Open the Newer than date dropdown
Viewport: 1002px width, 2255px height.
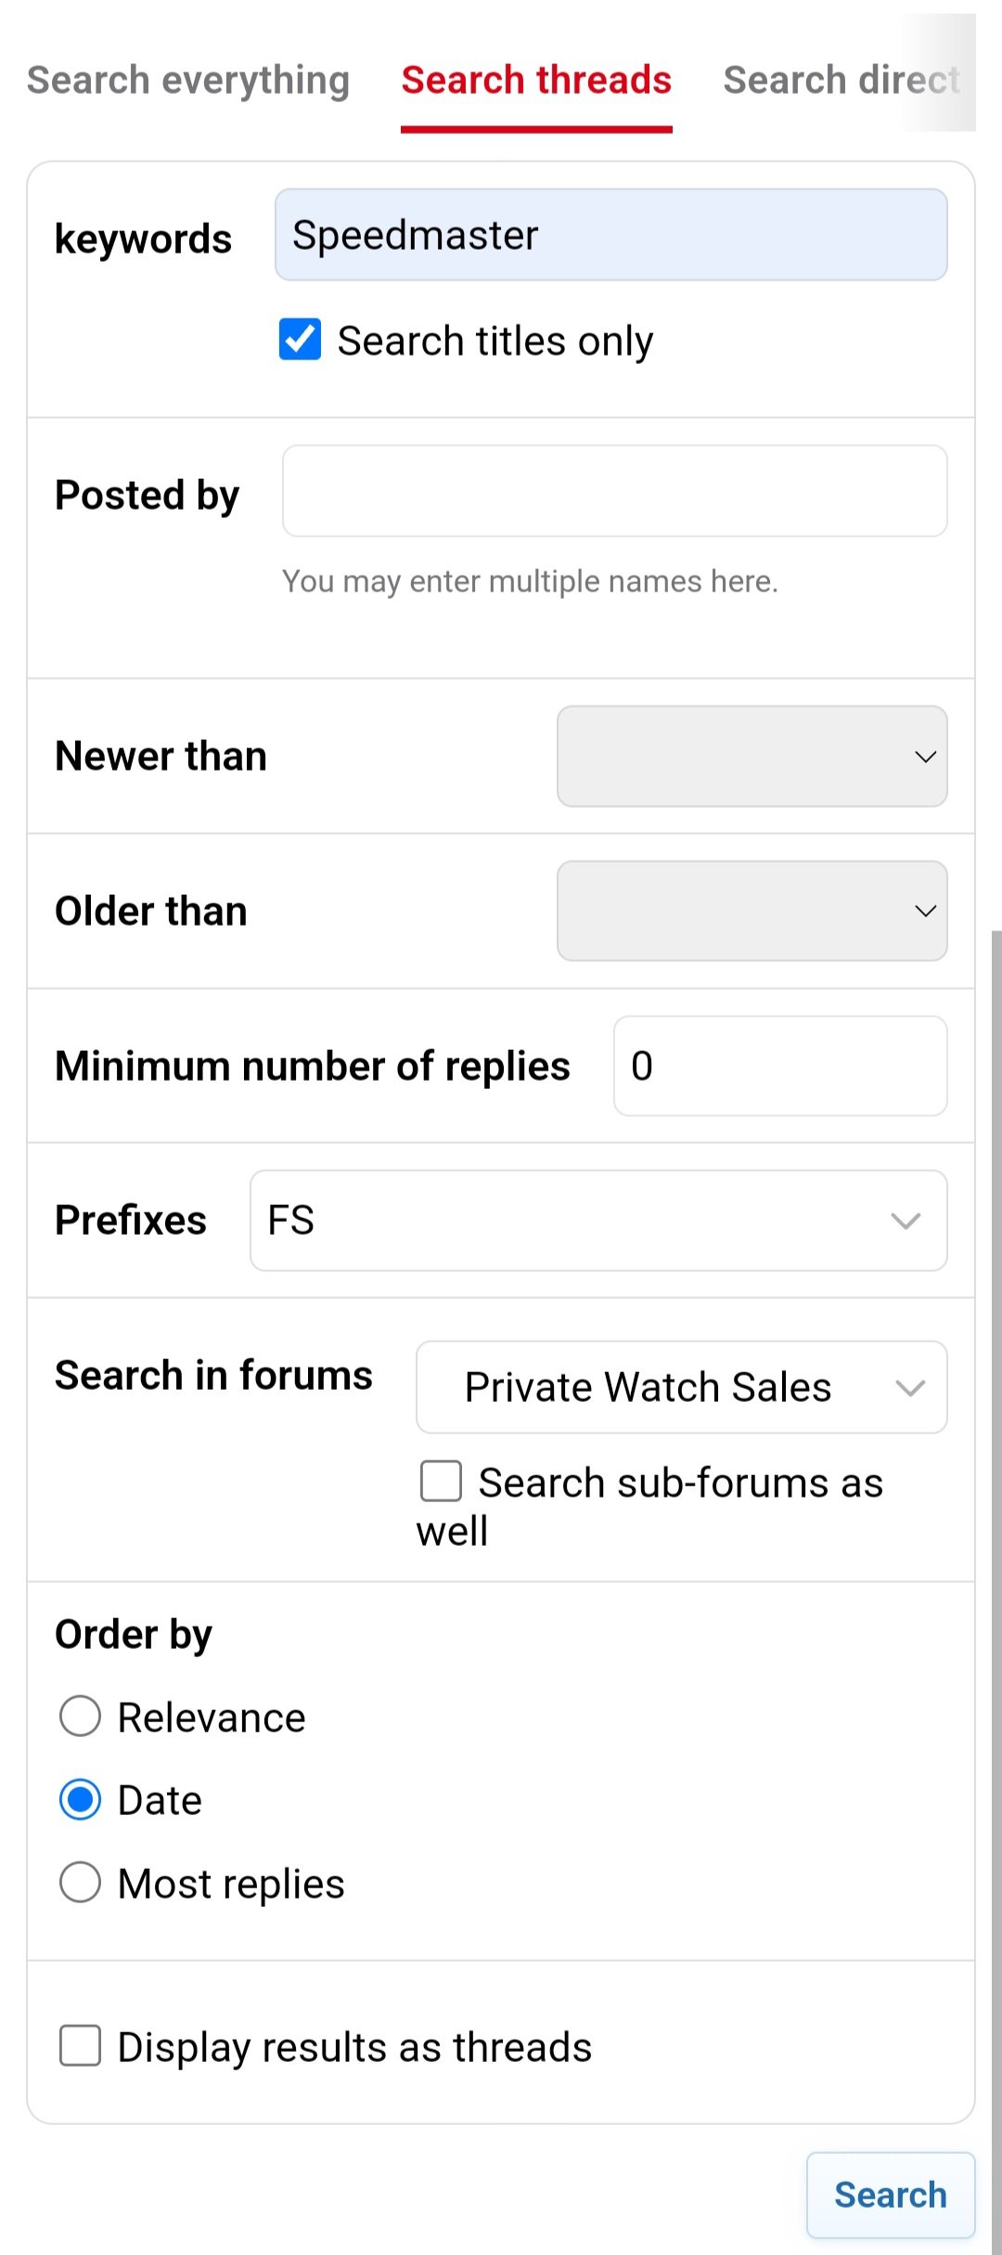click(751, 757)
